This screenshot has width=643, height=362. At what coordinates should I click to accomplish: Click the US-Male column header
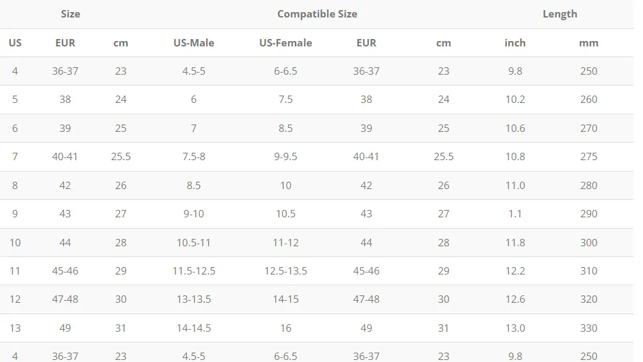tap(193, 42)
